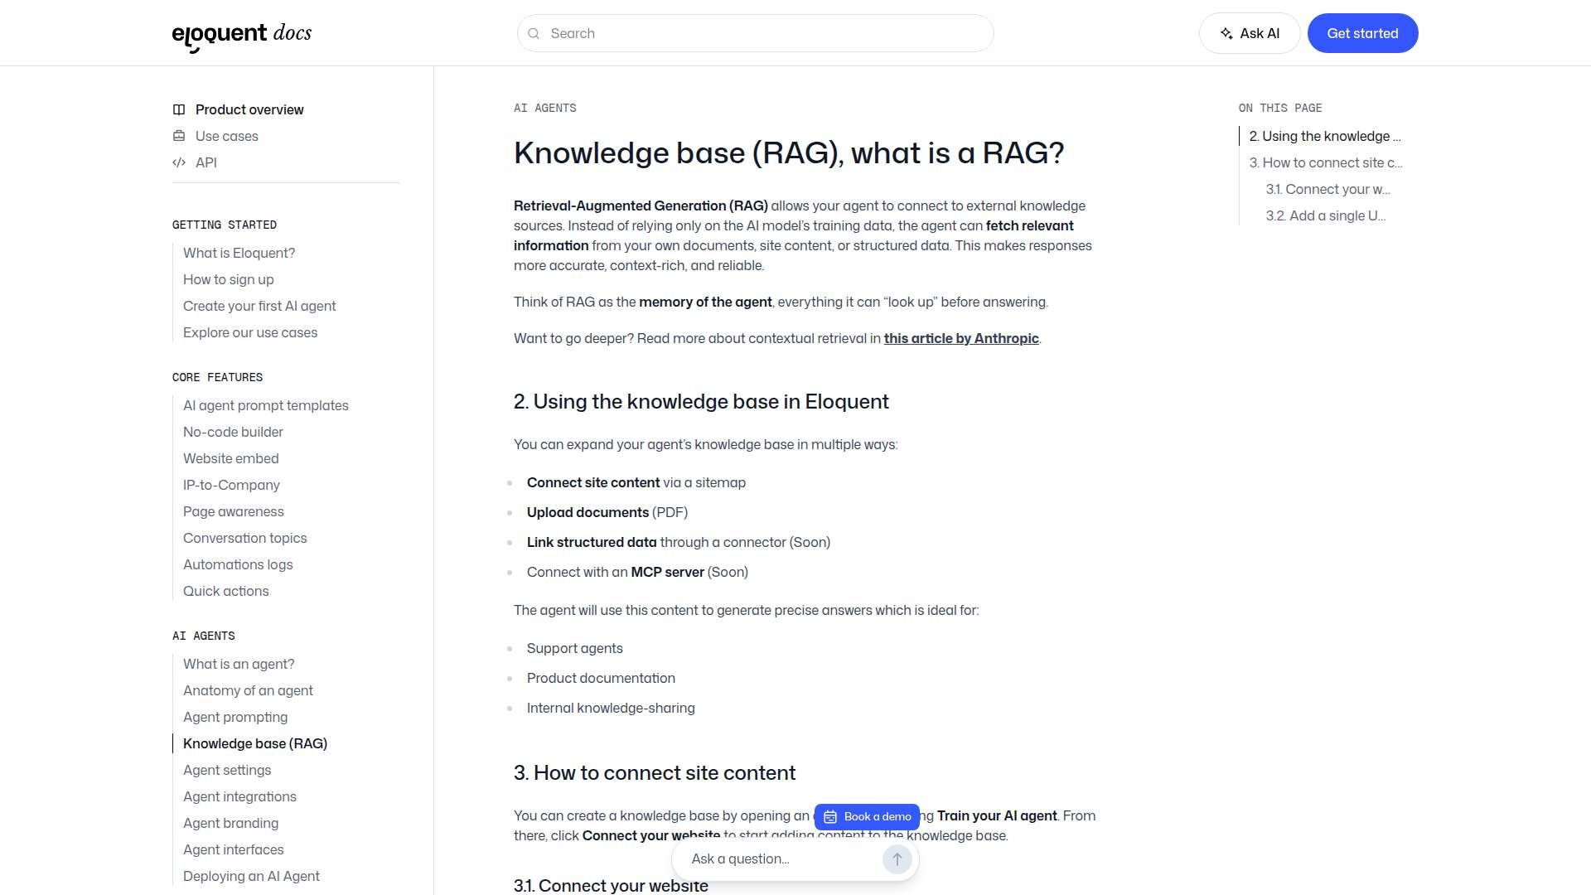1591x895 pixels.
Task: Open Agent settings page
Action: [x=227, y=770]
